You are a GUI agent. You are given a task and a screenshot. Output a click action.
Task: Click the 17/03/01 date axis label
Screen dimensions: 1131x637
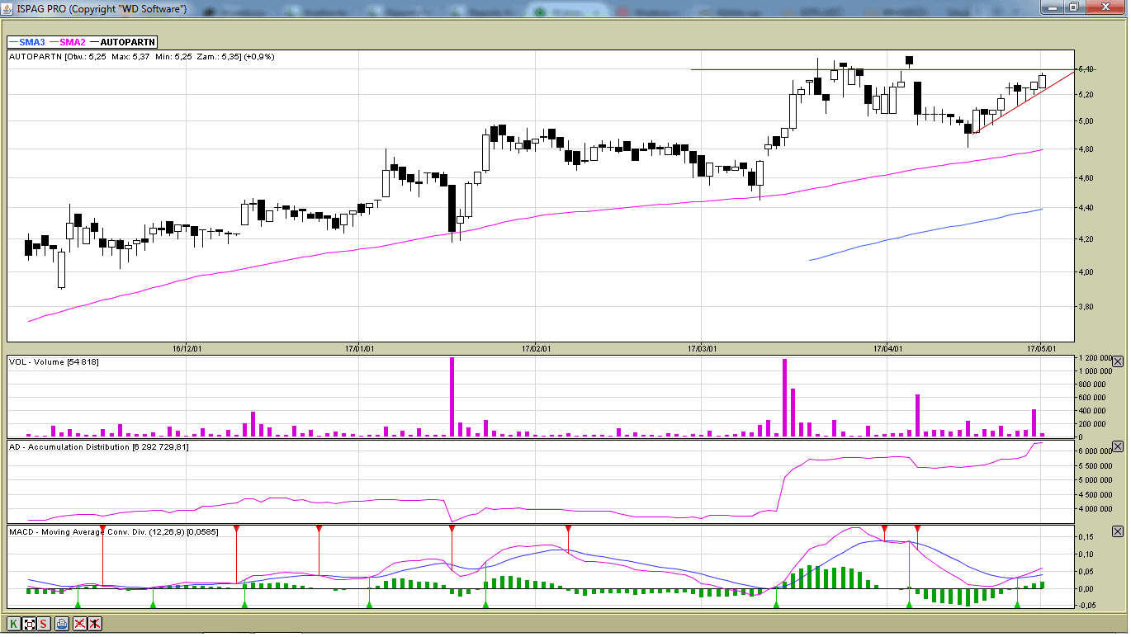click(702, 349)
